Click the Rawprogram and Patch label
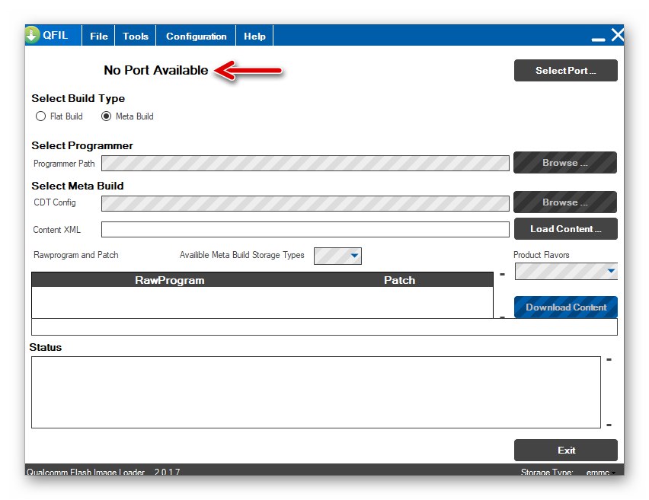This screenshot has height=500, width=649. coord(75,255)
